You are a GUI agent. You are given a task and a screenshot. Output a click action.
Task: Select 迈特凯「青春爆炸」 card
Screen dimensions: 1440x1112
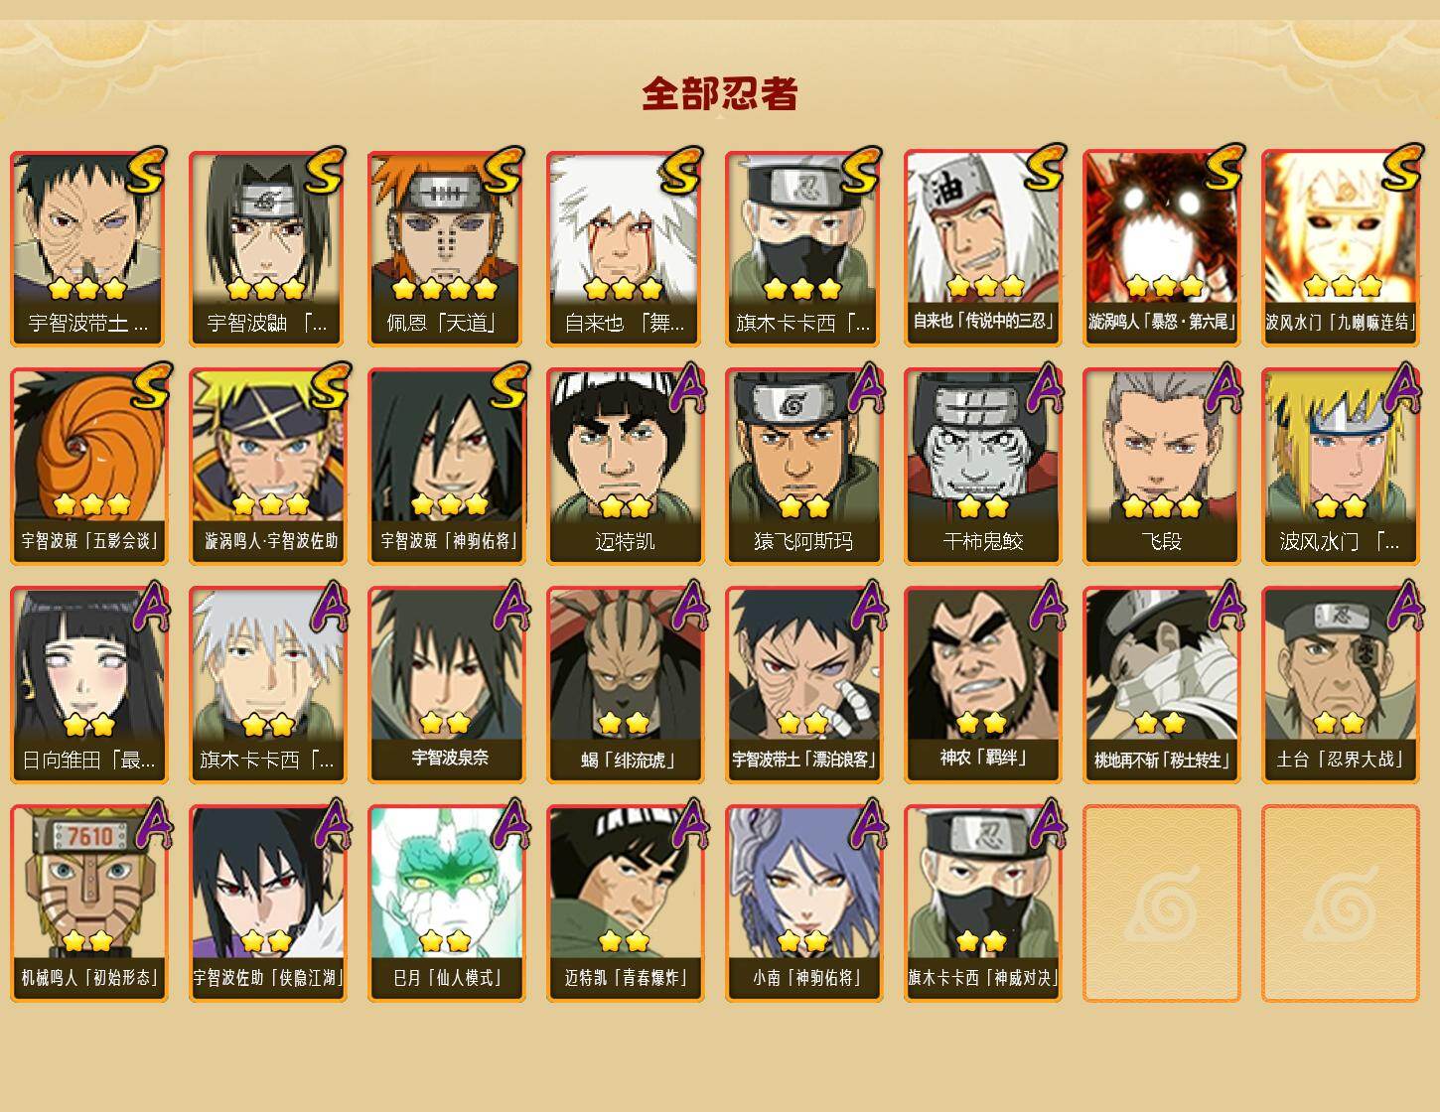(x=625, y=903)
